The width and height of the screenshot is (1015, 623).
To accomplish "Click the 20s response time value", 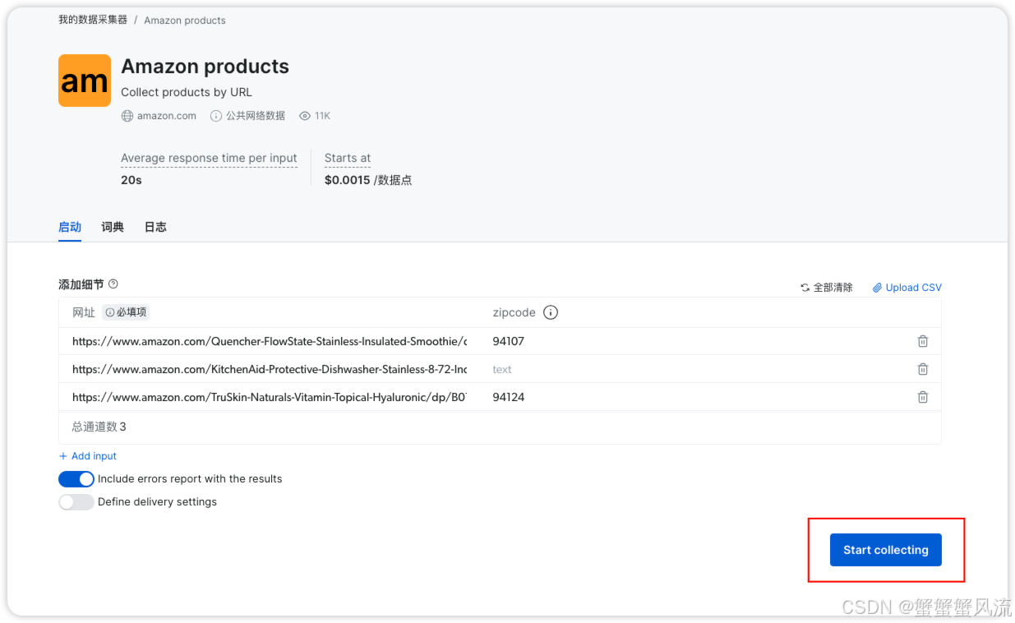I will click(131, 180).
